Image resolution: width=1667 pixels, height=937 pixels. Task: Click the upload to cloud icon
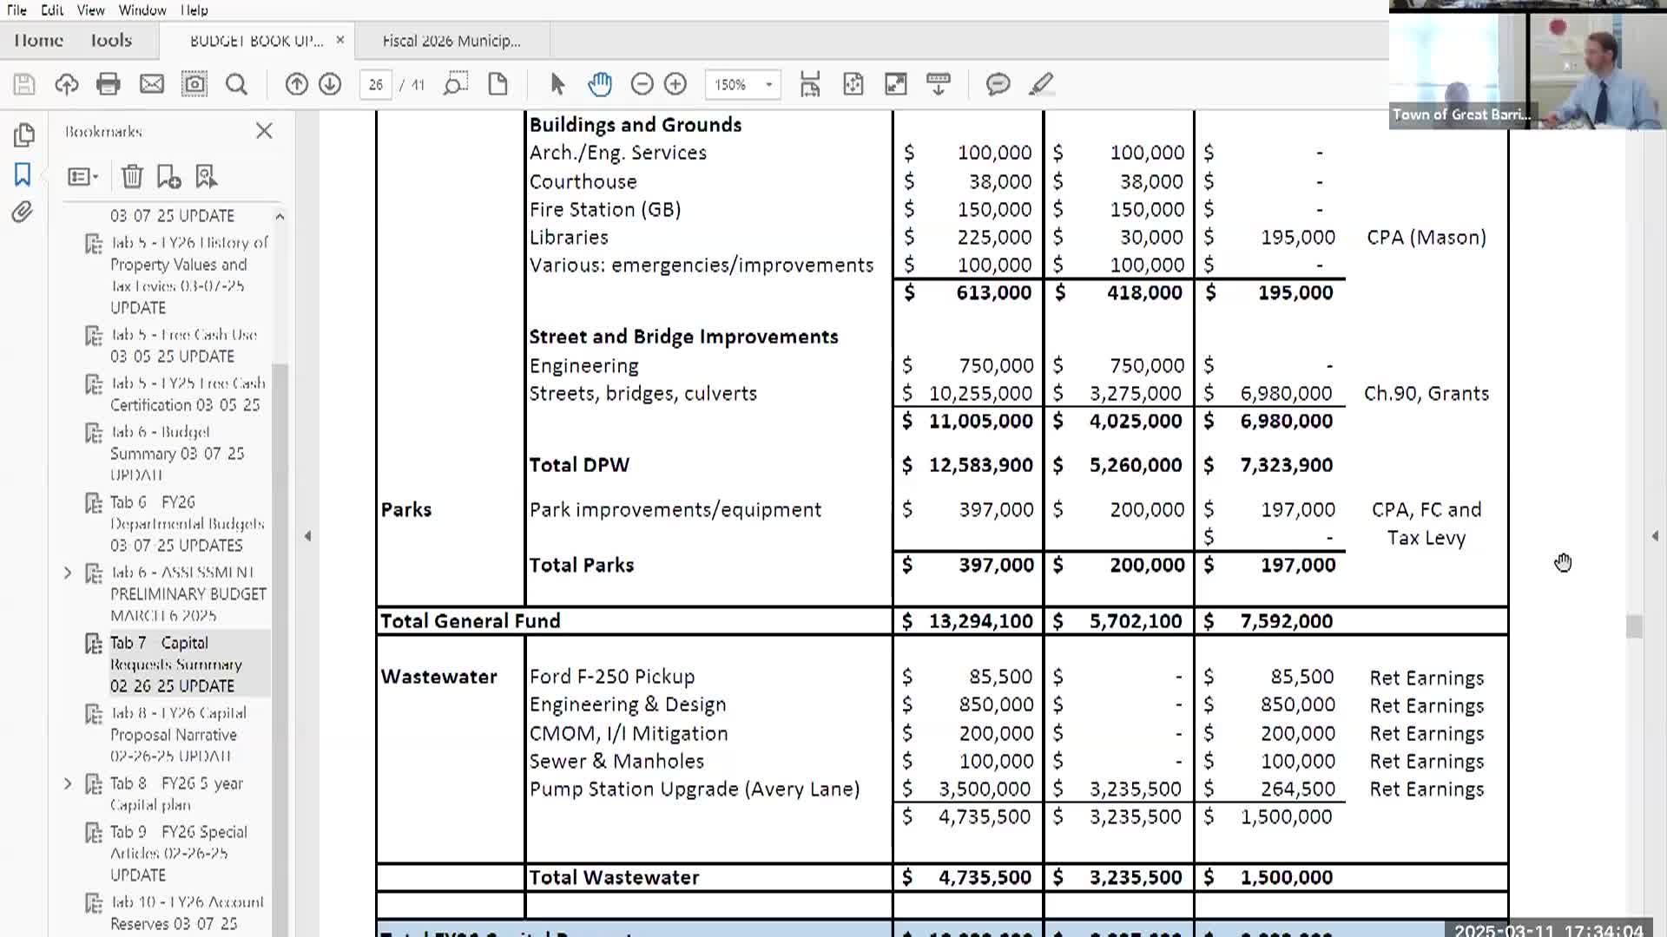(66, 84)
